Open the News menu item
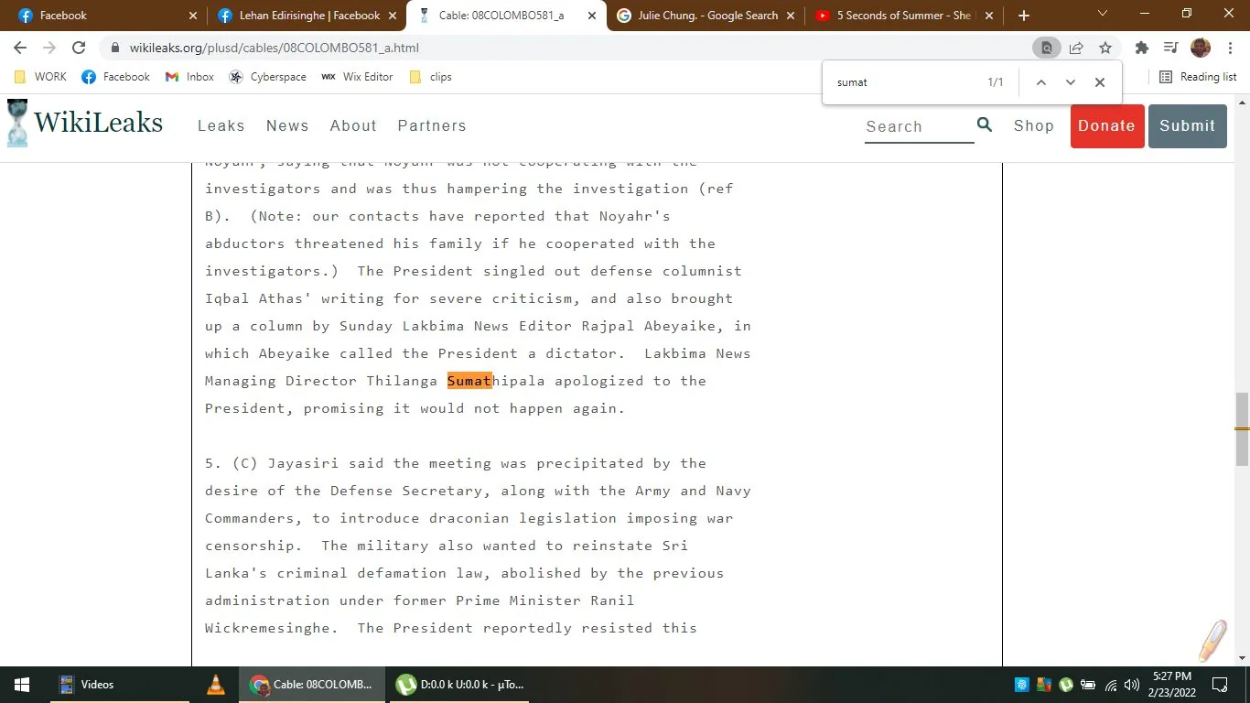This screenshot has width=1250, height=703. tap(287, 125)
